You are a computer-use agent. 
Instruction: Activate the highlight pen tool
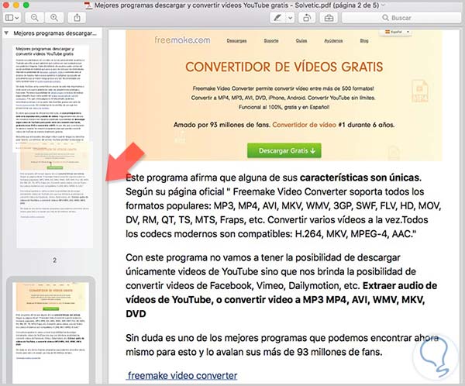[277, 18]
